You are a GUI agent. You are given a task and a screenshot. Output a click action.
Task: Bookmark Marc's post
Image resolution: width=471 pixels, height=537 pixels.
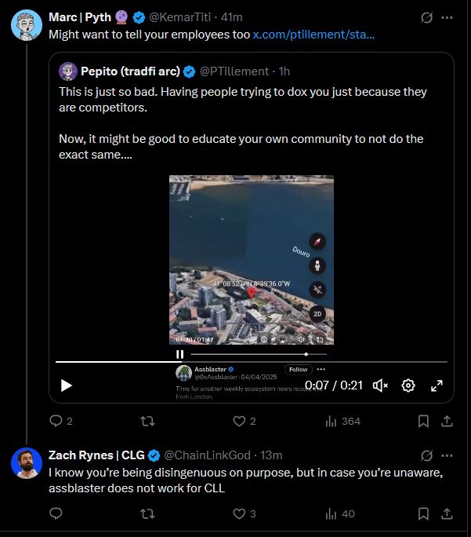point(423,422)
